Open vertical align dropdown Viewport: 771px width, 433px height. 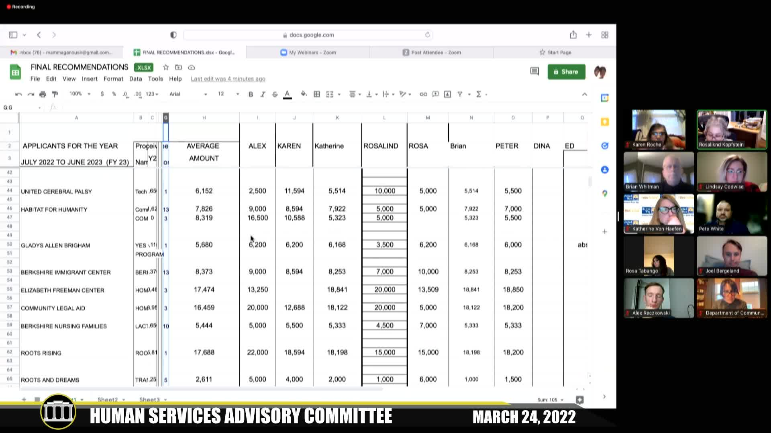click(372, 94)
